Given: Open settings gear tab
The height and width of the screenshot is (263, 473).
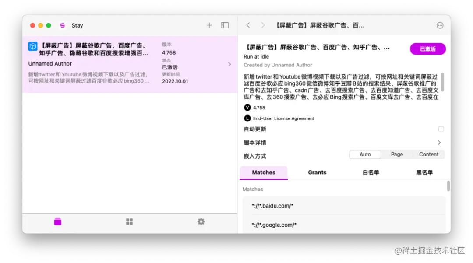Looking at the screenshot, I should click(201, 222).
